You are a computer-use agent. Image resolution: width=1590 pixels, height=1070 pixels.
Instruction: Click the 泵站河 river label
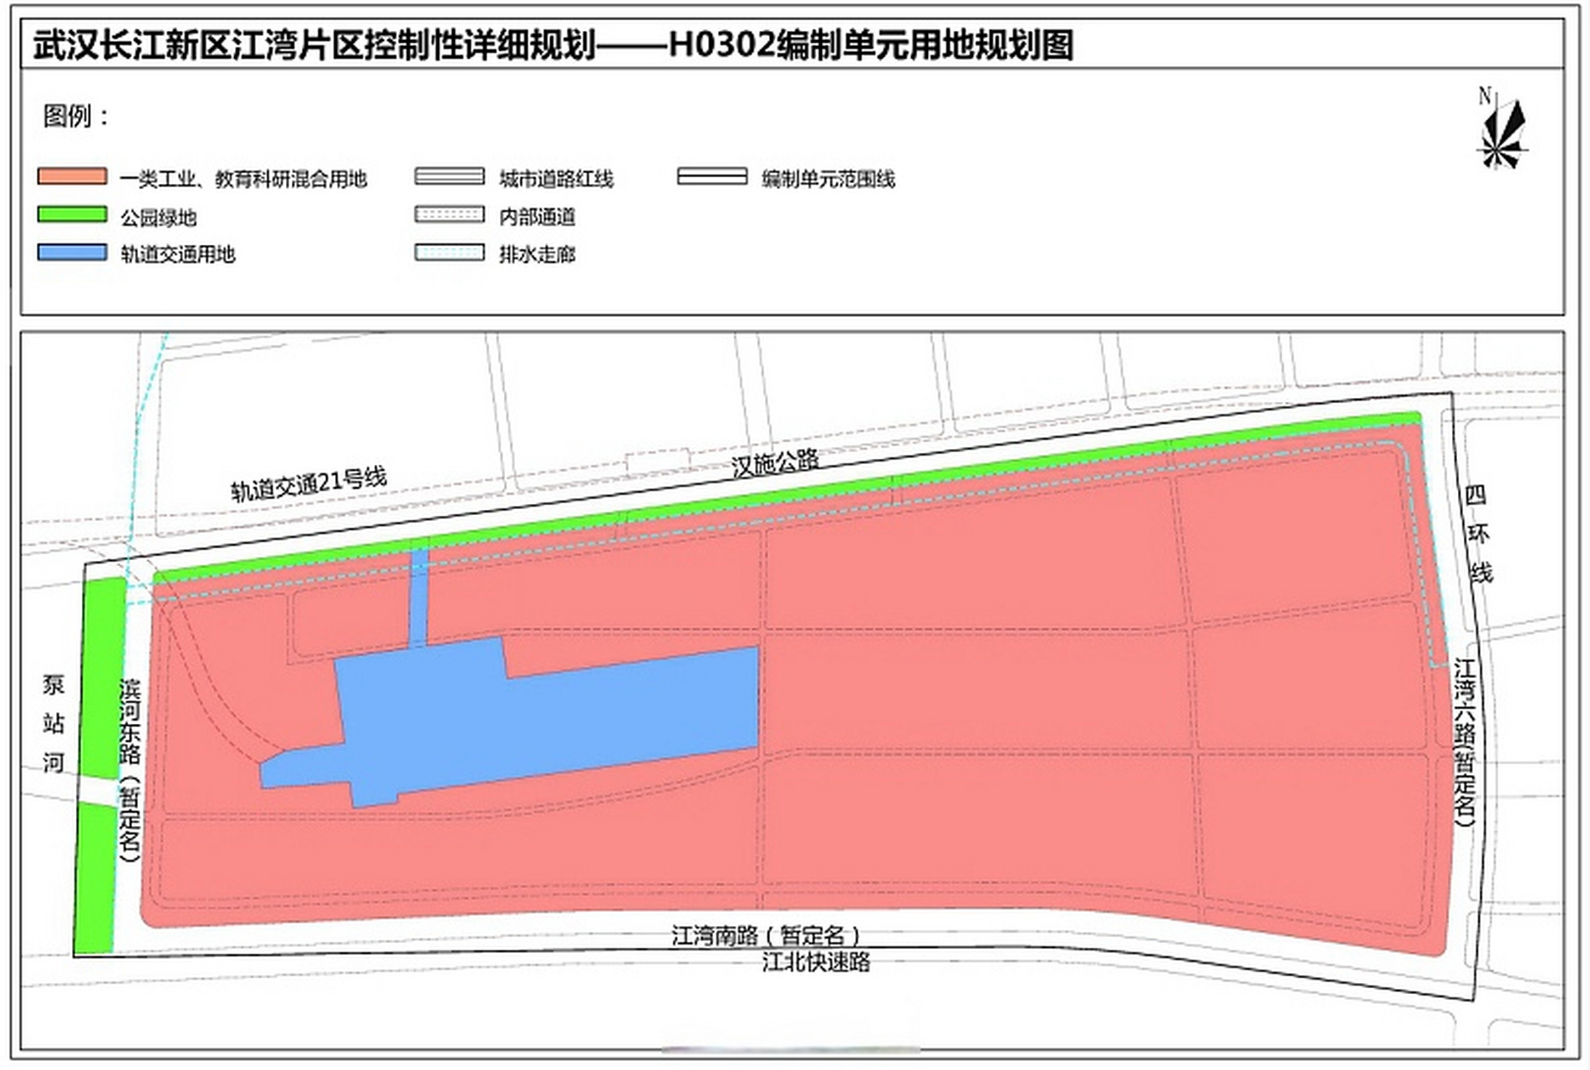[x=54, y=724]
